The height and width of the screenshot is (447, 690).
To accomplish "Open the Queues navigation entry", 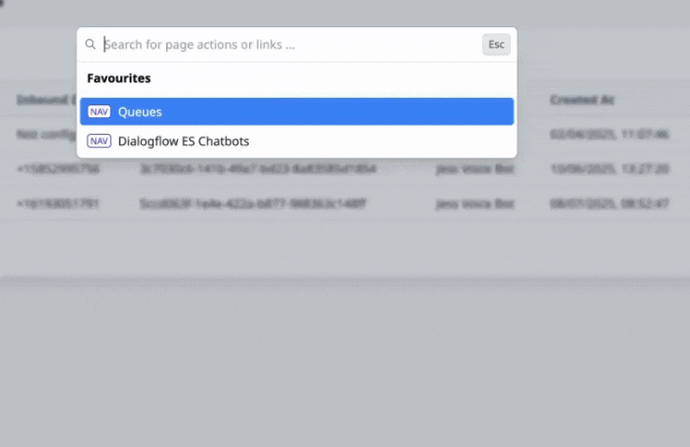I will click(x=297, y=112).
